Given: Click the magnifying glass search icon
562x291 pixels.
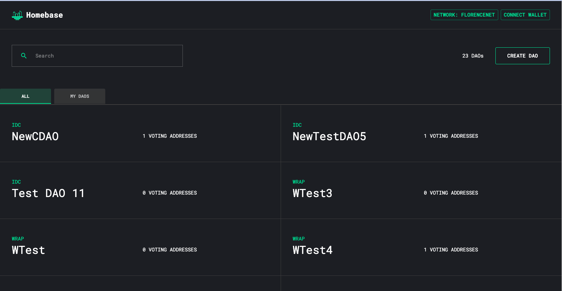Looking at the screenshot, I should 24,56.
